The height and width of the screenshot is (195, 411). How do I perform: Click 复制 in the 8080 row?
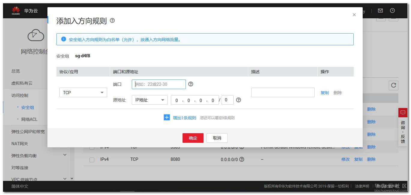coord(358,159)
